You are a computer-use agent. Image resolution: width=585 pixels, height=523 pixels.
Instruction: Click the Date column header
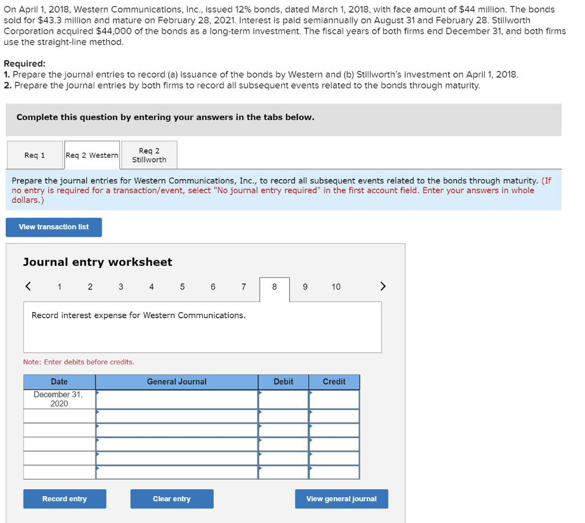click(59, 382)
